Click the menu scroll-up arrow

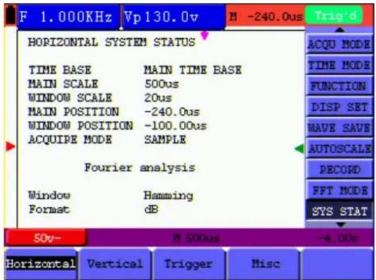340,30
